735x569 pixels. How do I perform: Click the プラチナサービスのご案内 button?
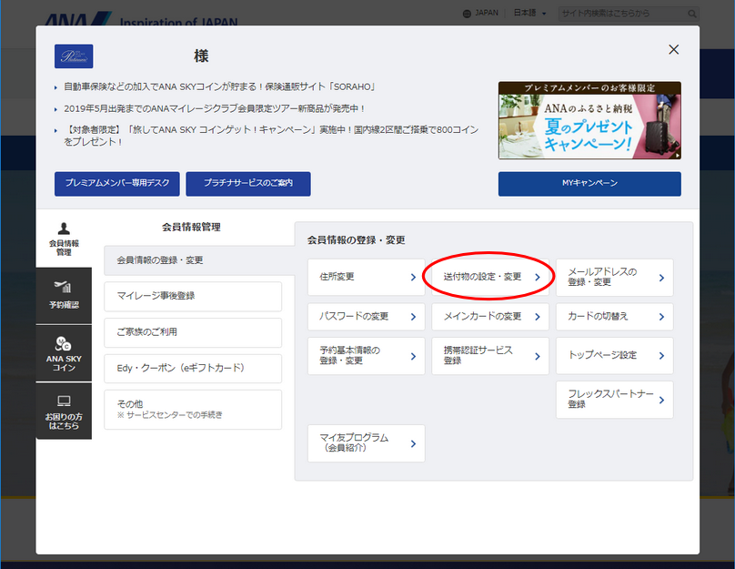click(248, 183)
